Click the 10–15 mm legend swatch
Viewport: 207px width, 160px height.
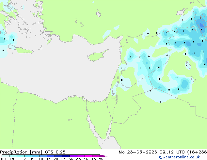pos(43,156)
